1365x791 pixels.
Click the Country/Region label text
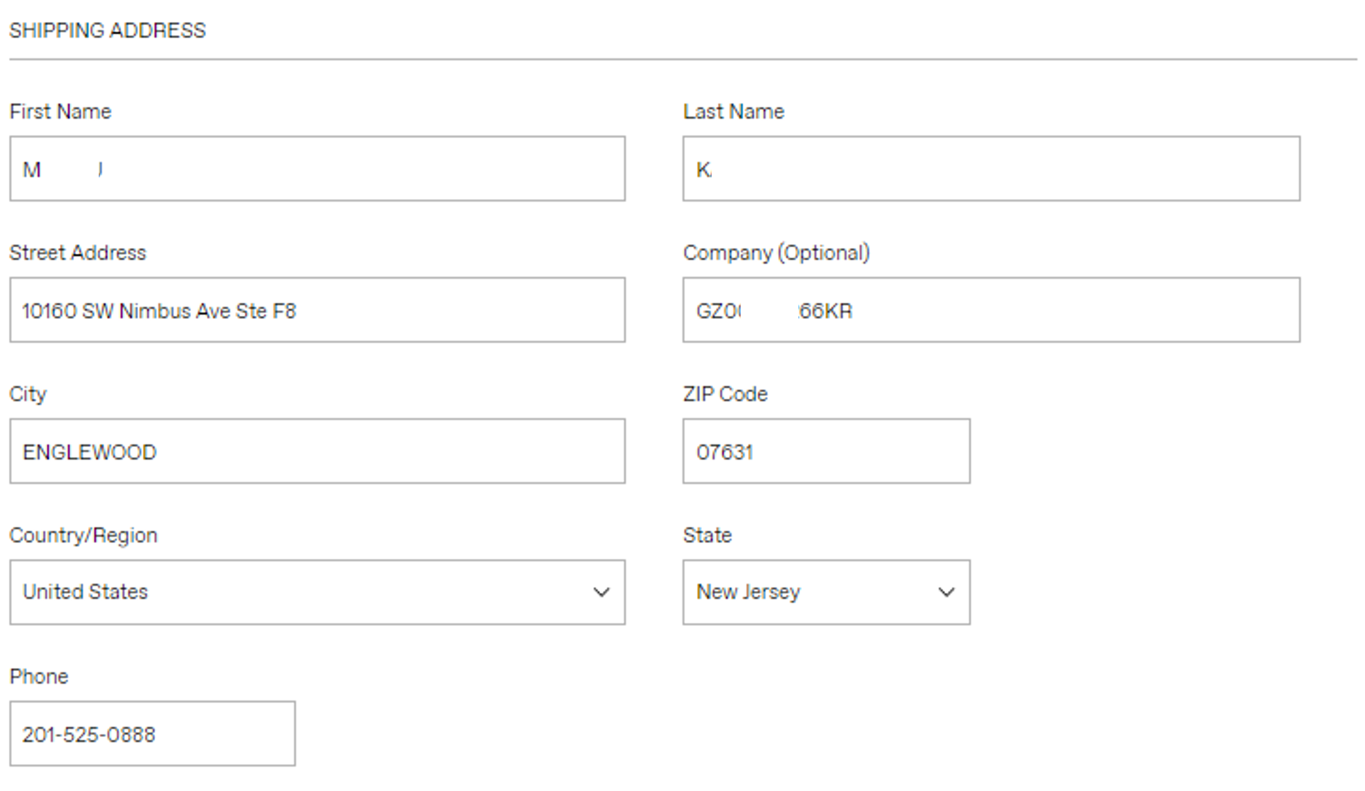[83, 536]
